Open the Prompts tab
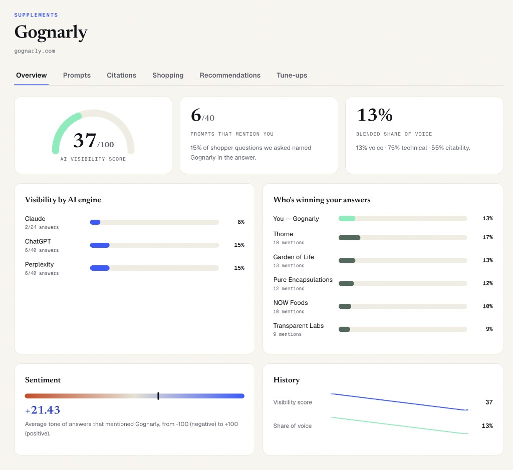The width and height of the screenshot is (513, 470). coord(77,75)
